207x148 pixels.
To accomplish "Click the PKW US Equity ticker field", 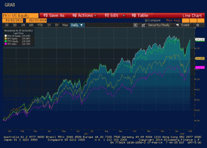I will click(20, 15).
